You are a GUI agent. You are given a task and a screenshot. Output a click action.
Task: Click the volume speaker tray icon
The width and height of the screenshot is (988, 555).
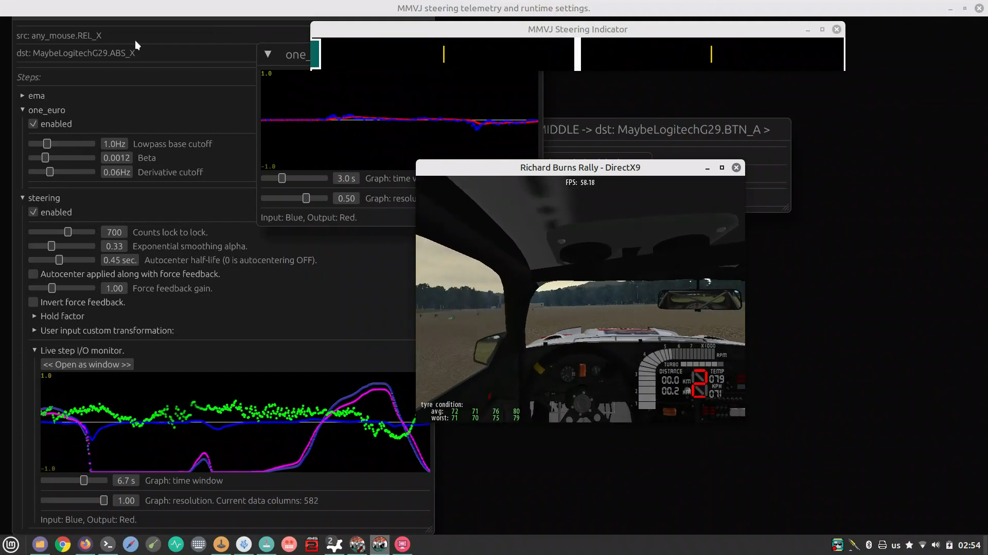[x=936, y=545]
